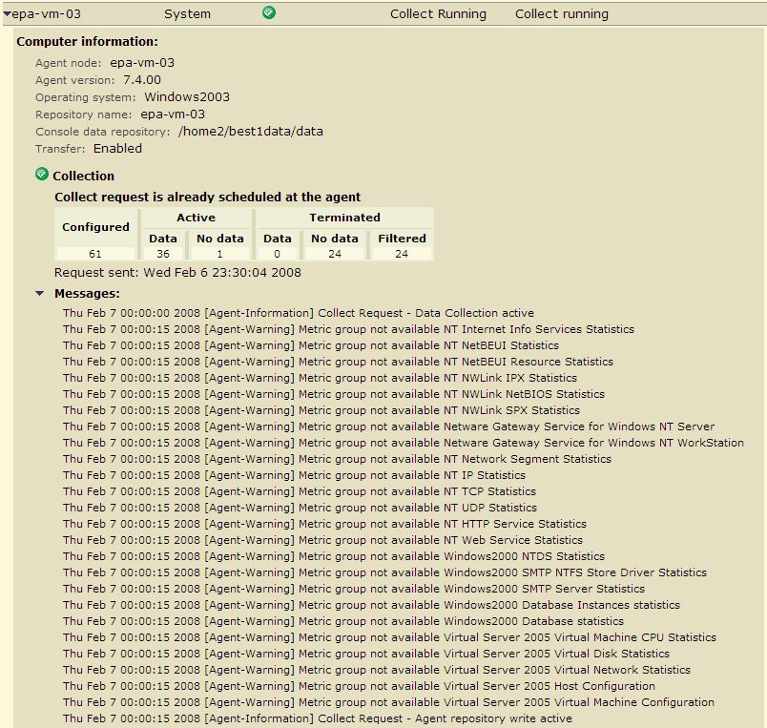Click the Virtual Server Host Configuration warning
Viewport: 767px width, 728px height.
coord(359,686)
